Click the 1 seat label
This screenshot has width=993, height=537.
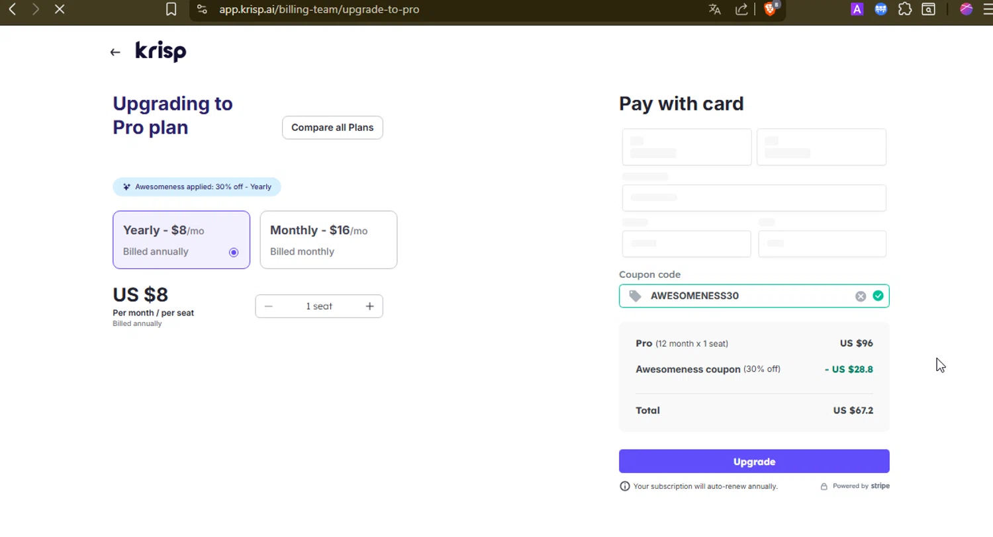tap(319, 306)
